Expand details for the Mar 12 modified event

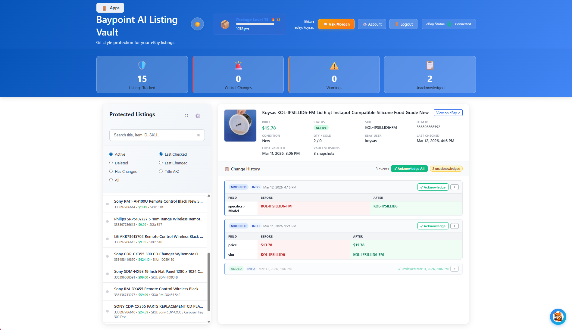click(454, 187)
